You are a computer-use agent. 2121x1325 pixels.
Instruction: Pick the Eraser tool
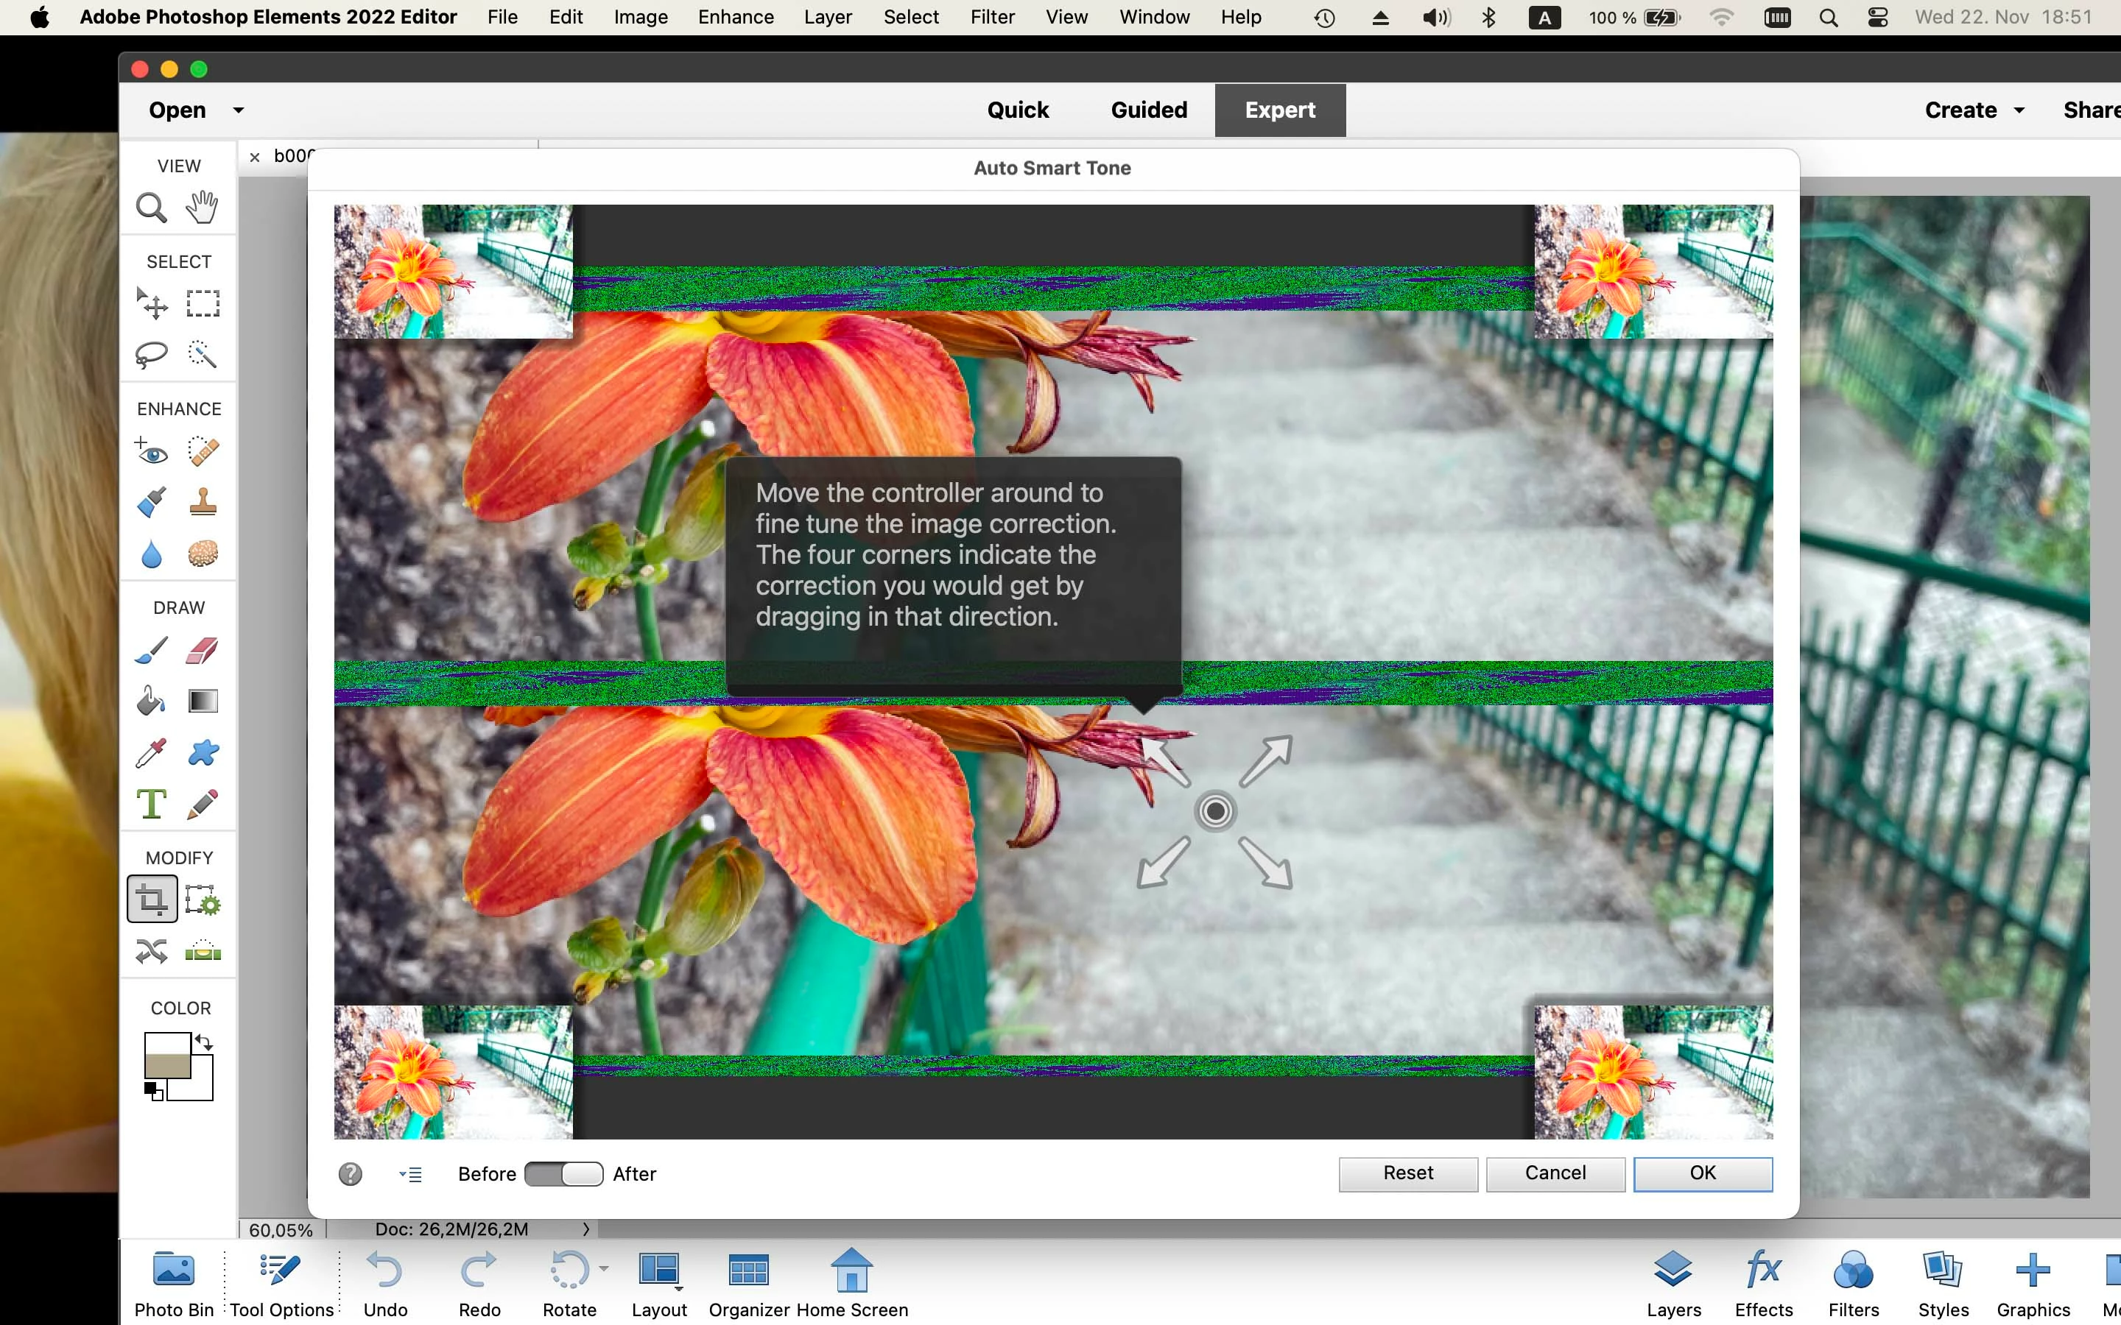click(x=203, y=651)
